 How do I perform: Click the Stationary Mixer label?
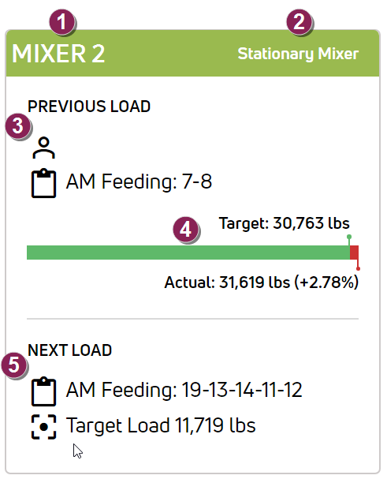298,54
